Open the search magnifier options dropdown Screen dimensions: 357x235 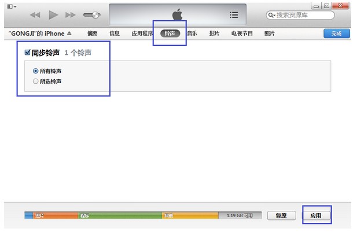(x=271, y=15)
